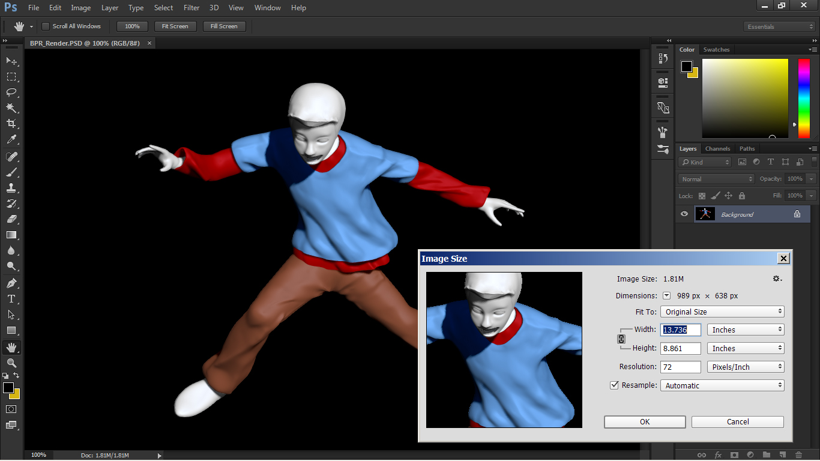Toggle the Resample checkbox
Screen dimensions: 820x461
click(614, 385)
